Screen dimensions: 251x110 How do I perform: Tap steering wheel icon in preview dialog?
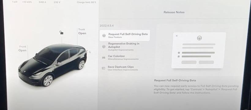[199, 38]
